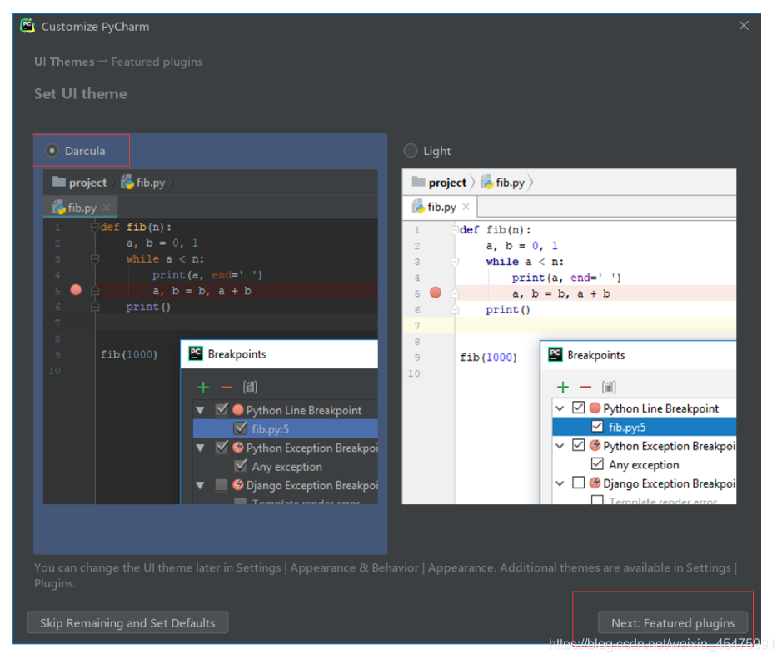Toggle Django Exception Breakpoint checkbox in Light preview

(579, 482)
